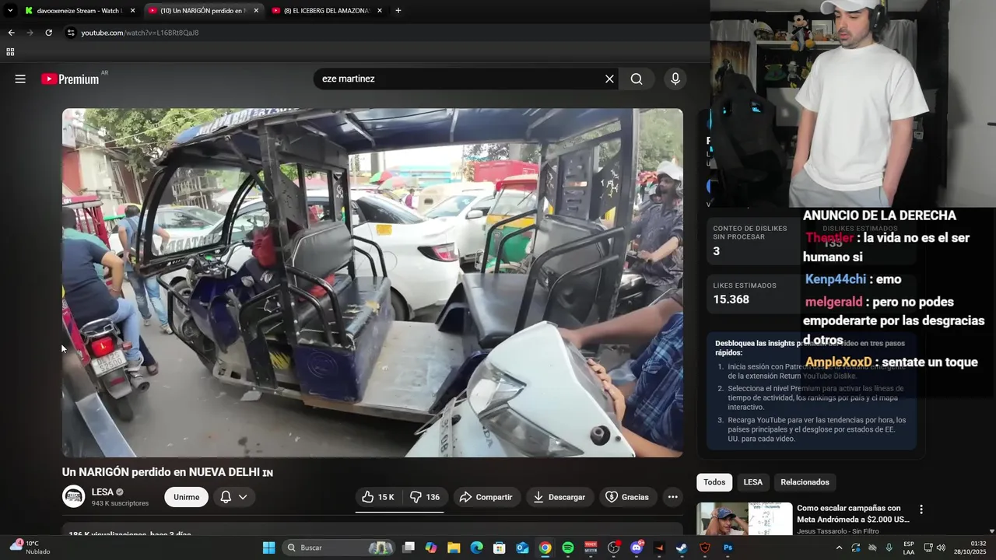Like the video with thumbs up
This screenshot has height=560, width=996.
[378, 497]
